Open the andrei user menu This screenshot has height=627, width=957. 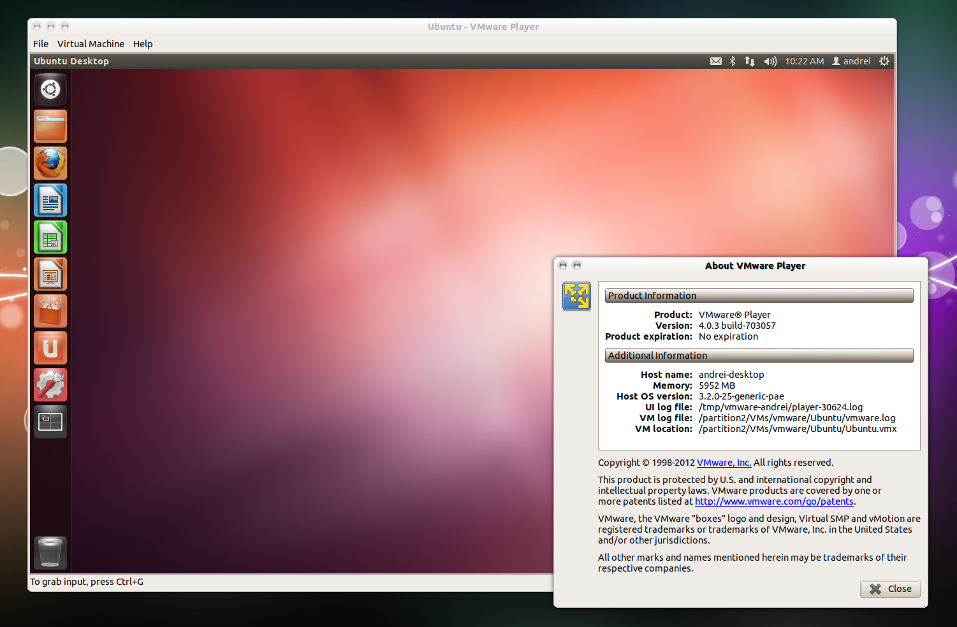click(x=851, y=61)
